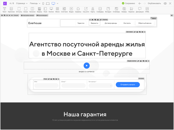Open Настройки секции settings

pos(27,15)
